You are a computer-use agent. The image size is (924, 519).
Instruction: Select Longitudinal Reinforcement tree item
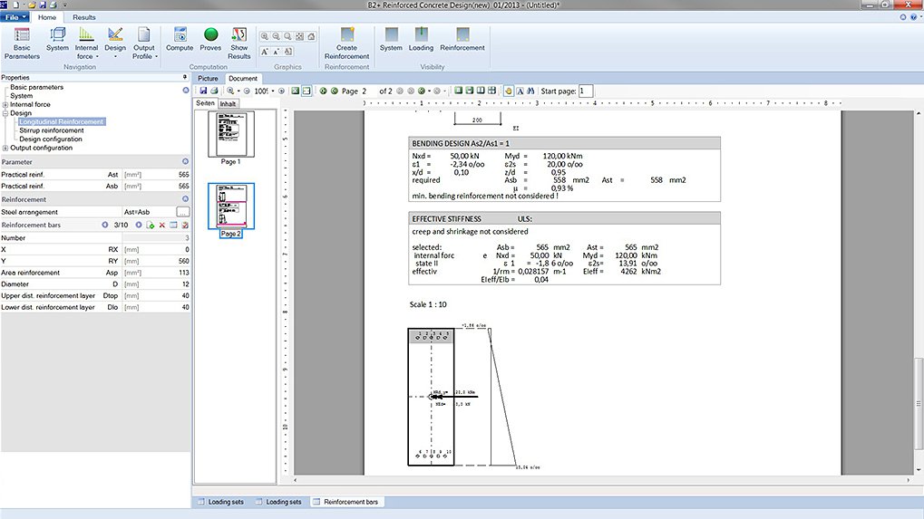click(62, 121)
